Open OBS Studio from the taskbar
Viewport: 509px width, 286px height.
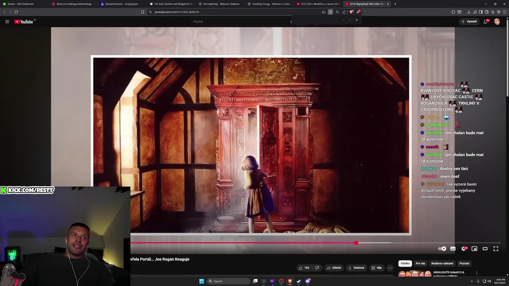click(x=281, y=281)
